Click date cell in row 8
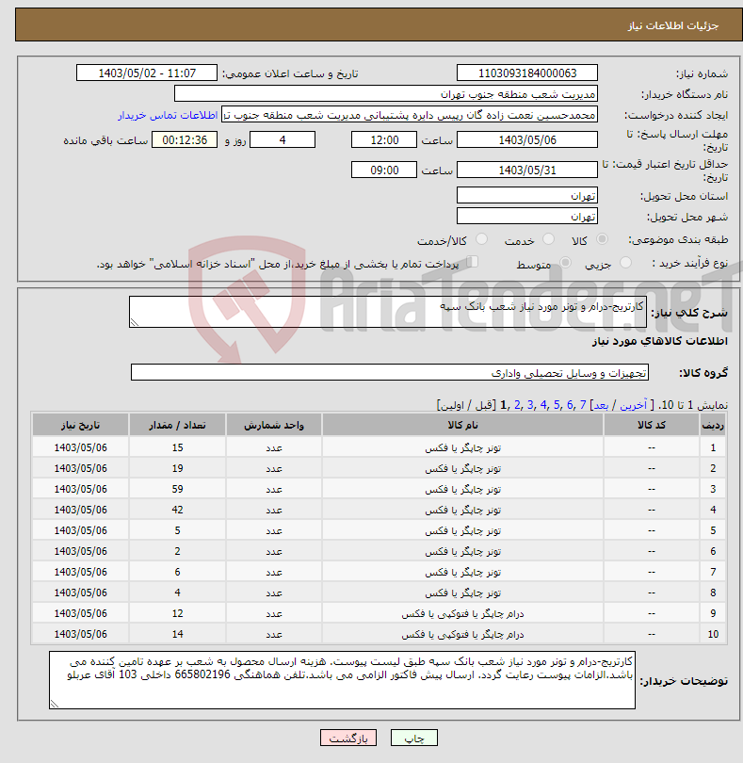 point(80,593)
